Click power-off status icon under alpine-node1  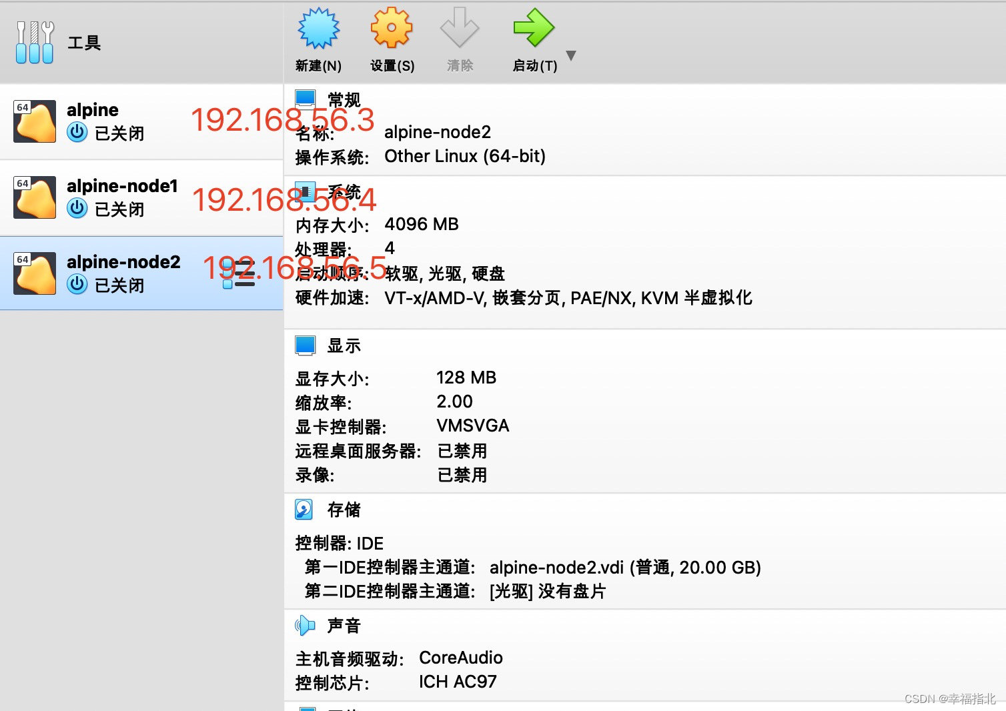point(77,209)
